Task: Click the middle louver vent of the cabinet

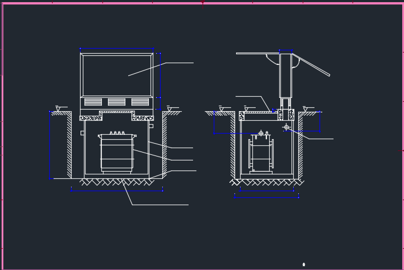Action: (117, 102)
